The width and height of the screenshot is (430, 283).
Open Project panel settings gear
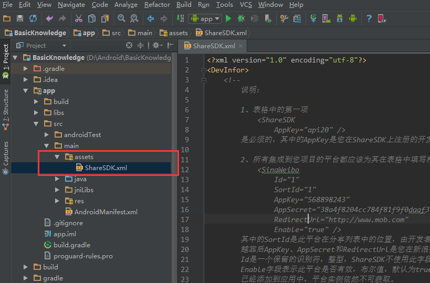click(157, 45)
